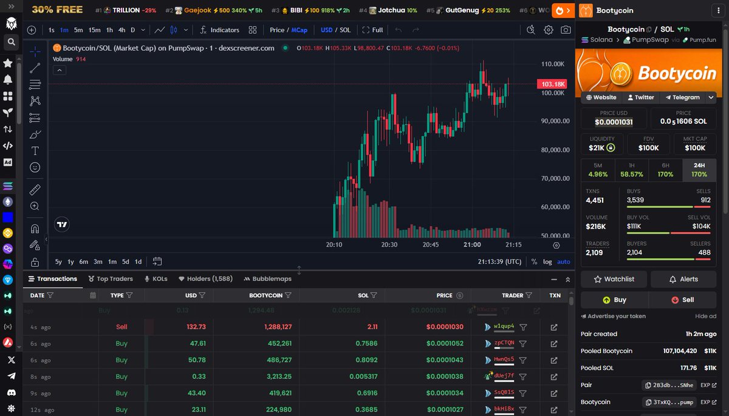This screenshot has width=729, height=416.
Task: Select the chart zoom-in tool
Action: point(35,206)
